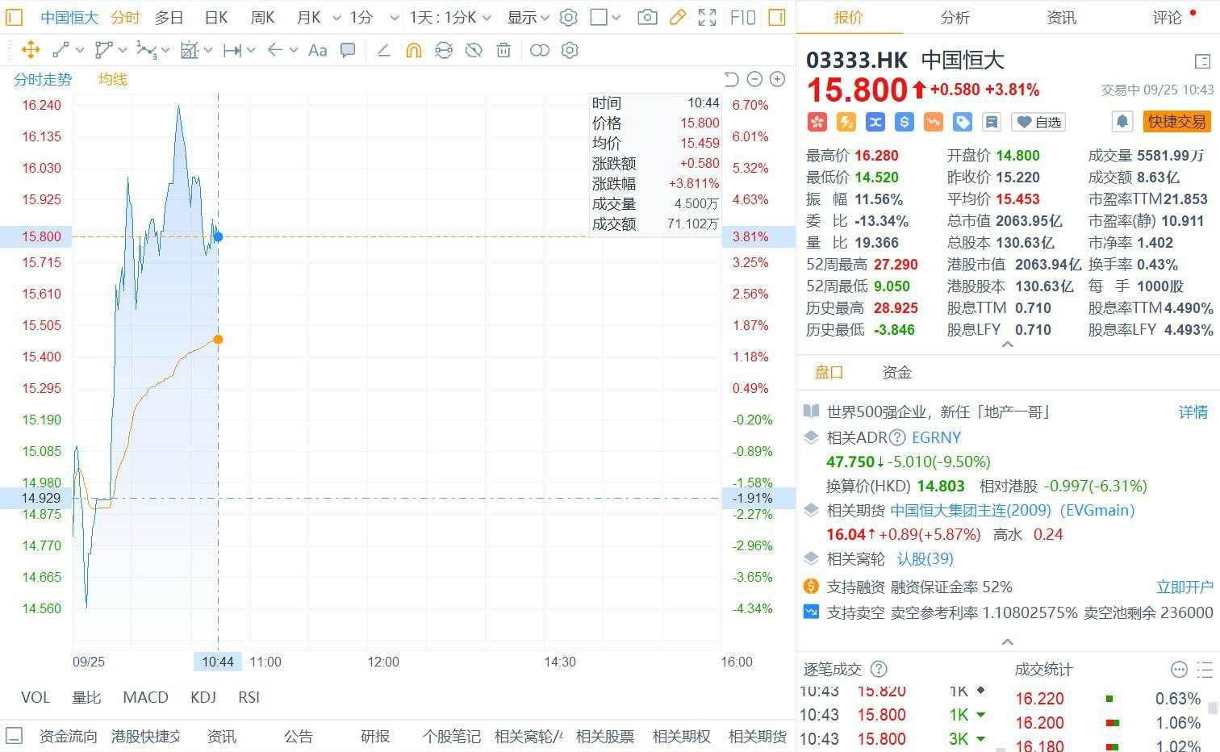Open the F10 company info page
1220x752 pixels.
[x=742, y=17]
